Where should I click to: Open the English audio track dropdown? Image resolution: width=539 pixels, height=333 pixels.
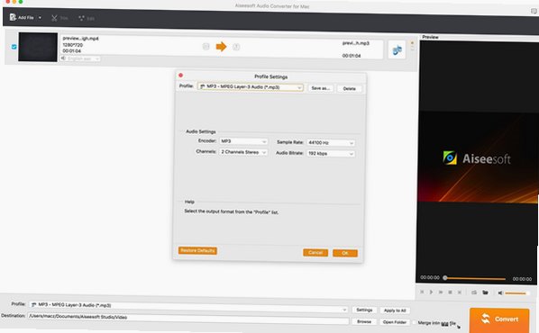[80, 58]
